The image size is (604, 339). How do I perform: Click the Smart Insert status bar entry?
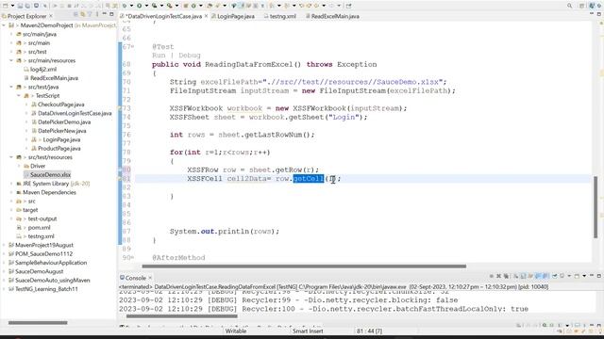point(308,331)
